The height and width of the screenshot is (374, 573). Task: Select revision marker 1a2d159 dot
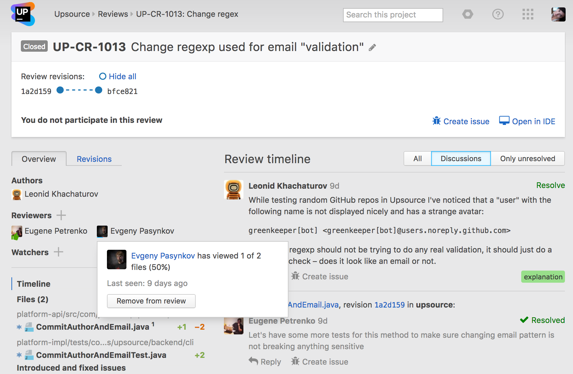tap(60, 90)
